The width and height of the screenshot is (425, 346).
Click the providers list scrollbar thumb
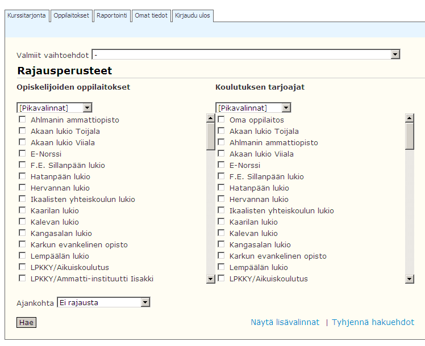tap(410, 136)
